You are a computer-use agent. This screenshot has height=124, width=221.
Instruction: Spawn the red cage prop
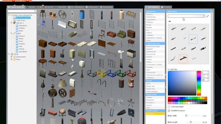click(131, 73)
